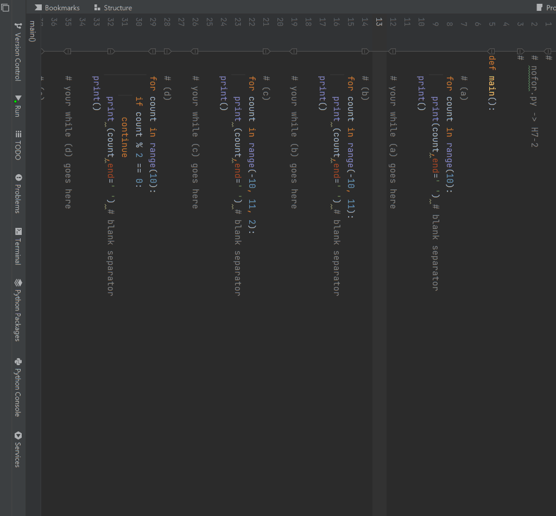Click the fold marker at line 19
556x516 pixels.
[x=294, y=52]
